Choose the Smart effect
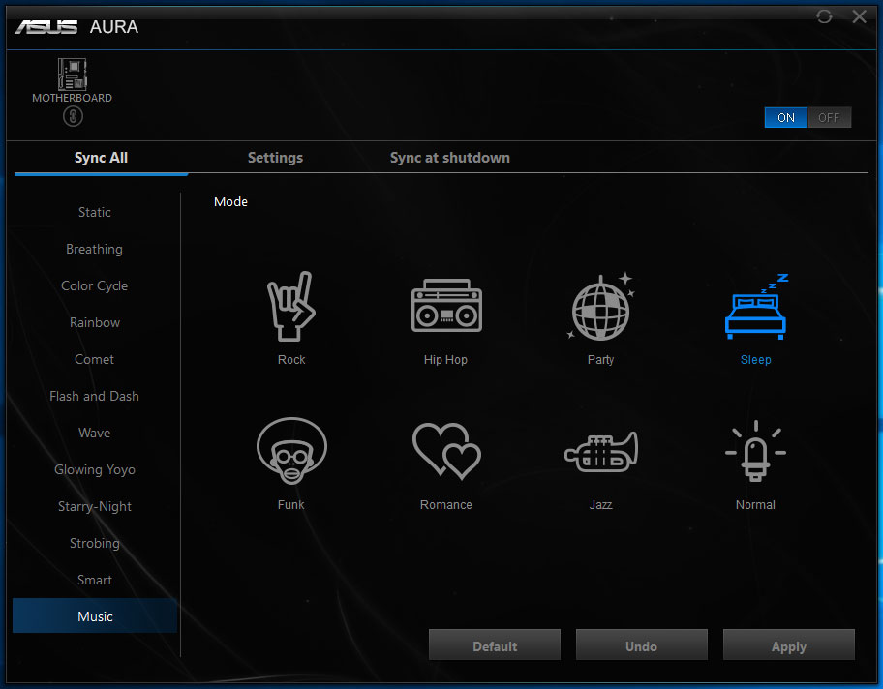 coord(95,580)
